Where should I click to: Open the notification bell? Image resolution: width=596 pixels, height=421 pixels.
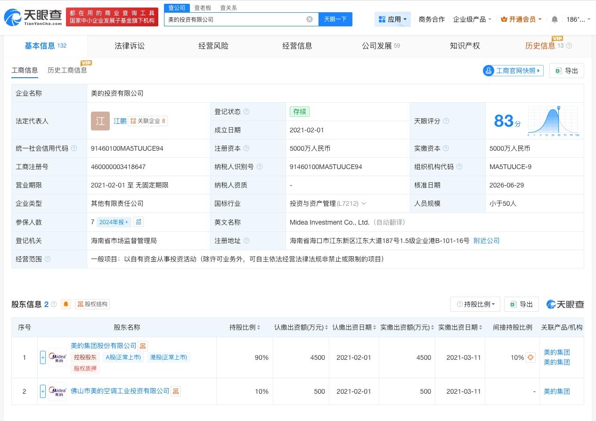[x=555, y=19]
